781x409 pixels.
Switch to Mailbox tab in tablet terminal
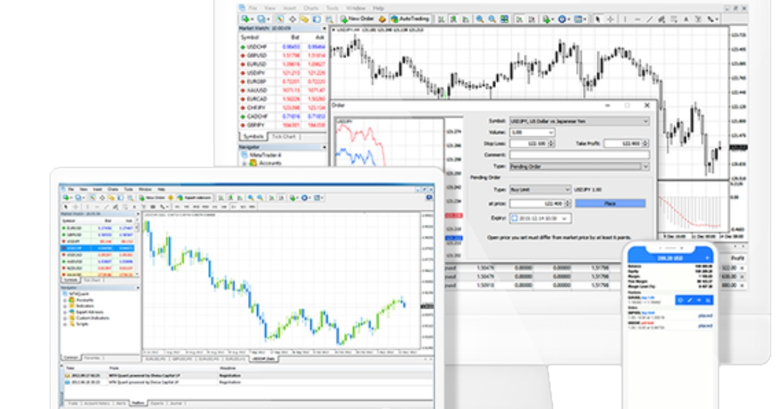click(x=138, y=403)
